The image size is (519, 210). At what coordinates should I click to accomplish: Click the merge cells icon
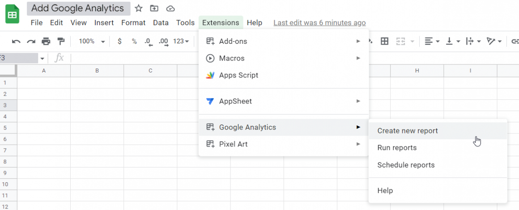click(x=401, y=41)
